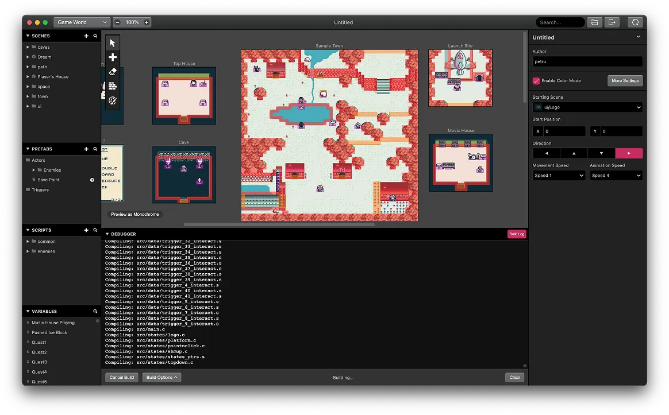The width and height of the screenshot is (669, 415).
Task: Click the search icon in the SCRIPTS panel
Action: (x=95, y=230)
